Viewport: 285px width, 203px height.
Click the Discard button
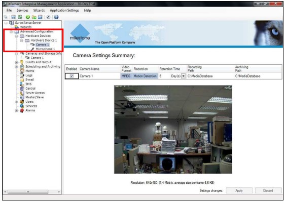point(268,190)
